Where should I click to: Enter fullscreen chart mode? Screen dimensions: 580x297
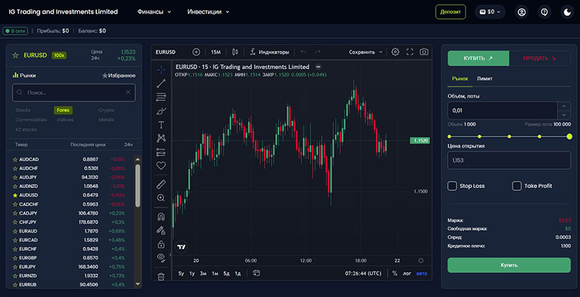click(410, 52)
